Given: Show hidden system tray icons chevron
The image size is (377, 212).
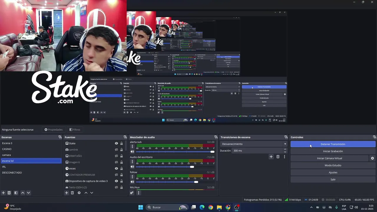Looking at the screenshot, I should coord(311,207).
